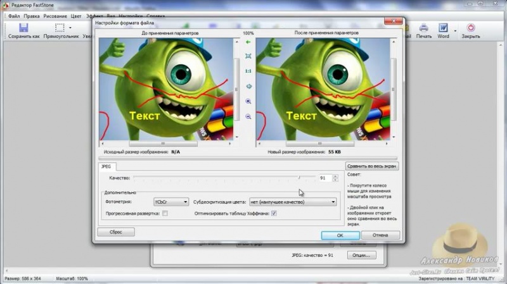
Task: Click the right preview image thumbnail
Action: 323,89
